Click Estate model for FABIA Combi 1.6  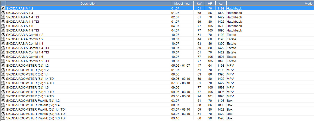click(x=231, y=57)
